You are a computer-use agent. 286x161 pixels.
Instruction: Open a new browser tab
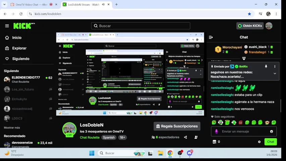point(116,5)
